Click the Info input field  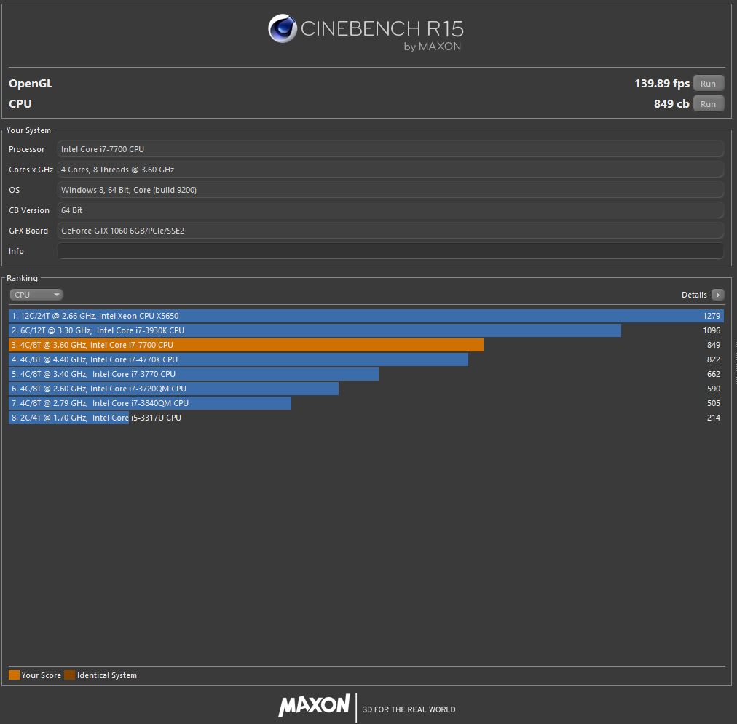[390, 251]
